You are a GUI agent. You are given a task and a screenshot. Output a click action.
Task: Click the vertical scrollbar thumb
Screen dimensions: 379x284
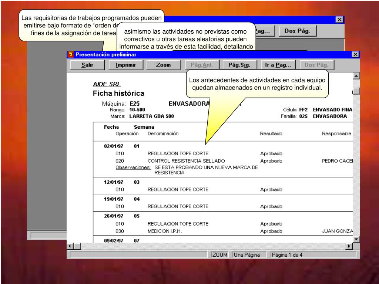click(x=356, y=91)
